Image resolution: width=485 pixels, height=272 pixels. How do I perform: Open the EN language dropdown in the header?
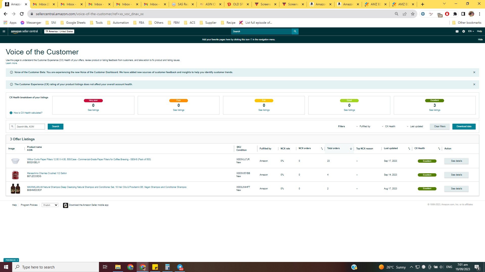tap(471, 31)
